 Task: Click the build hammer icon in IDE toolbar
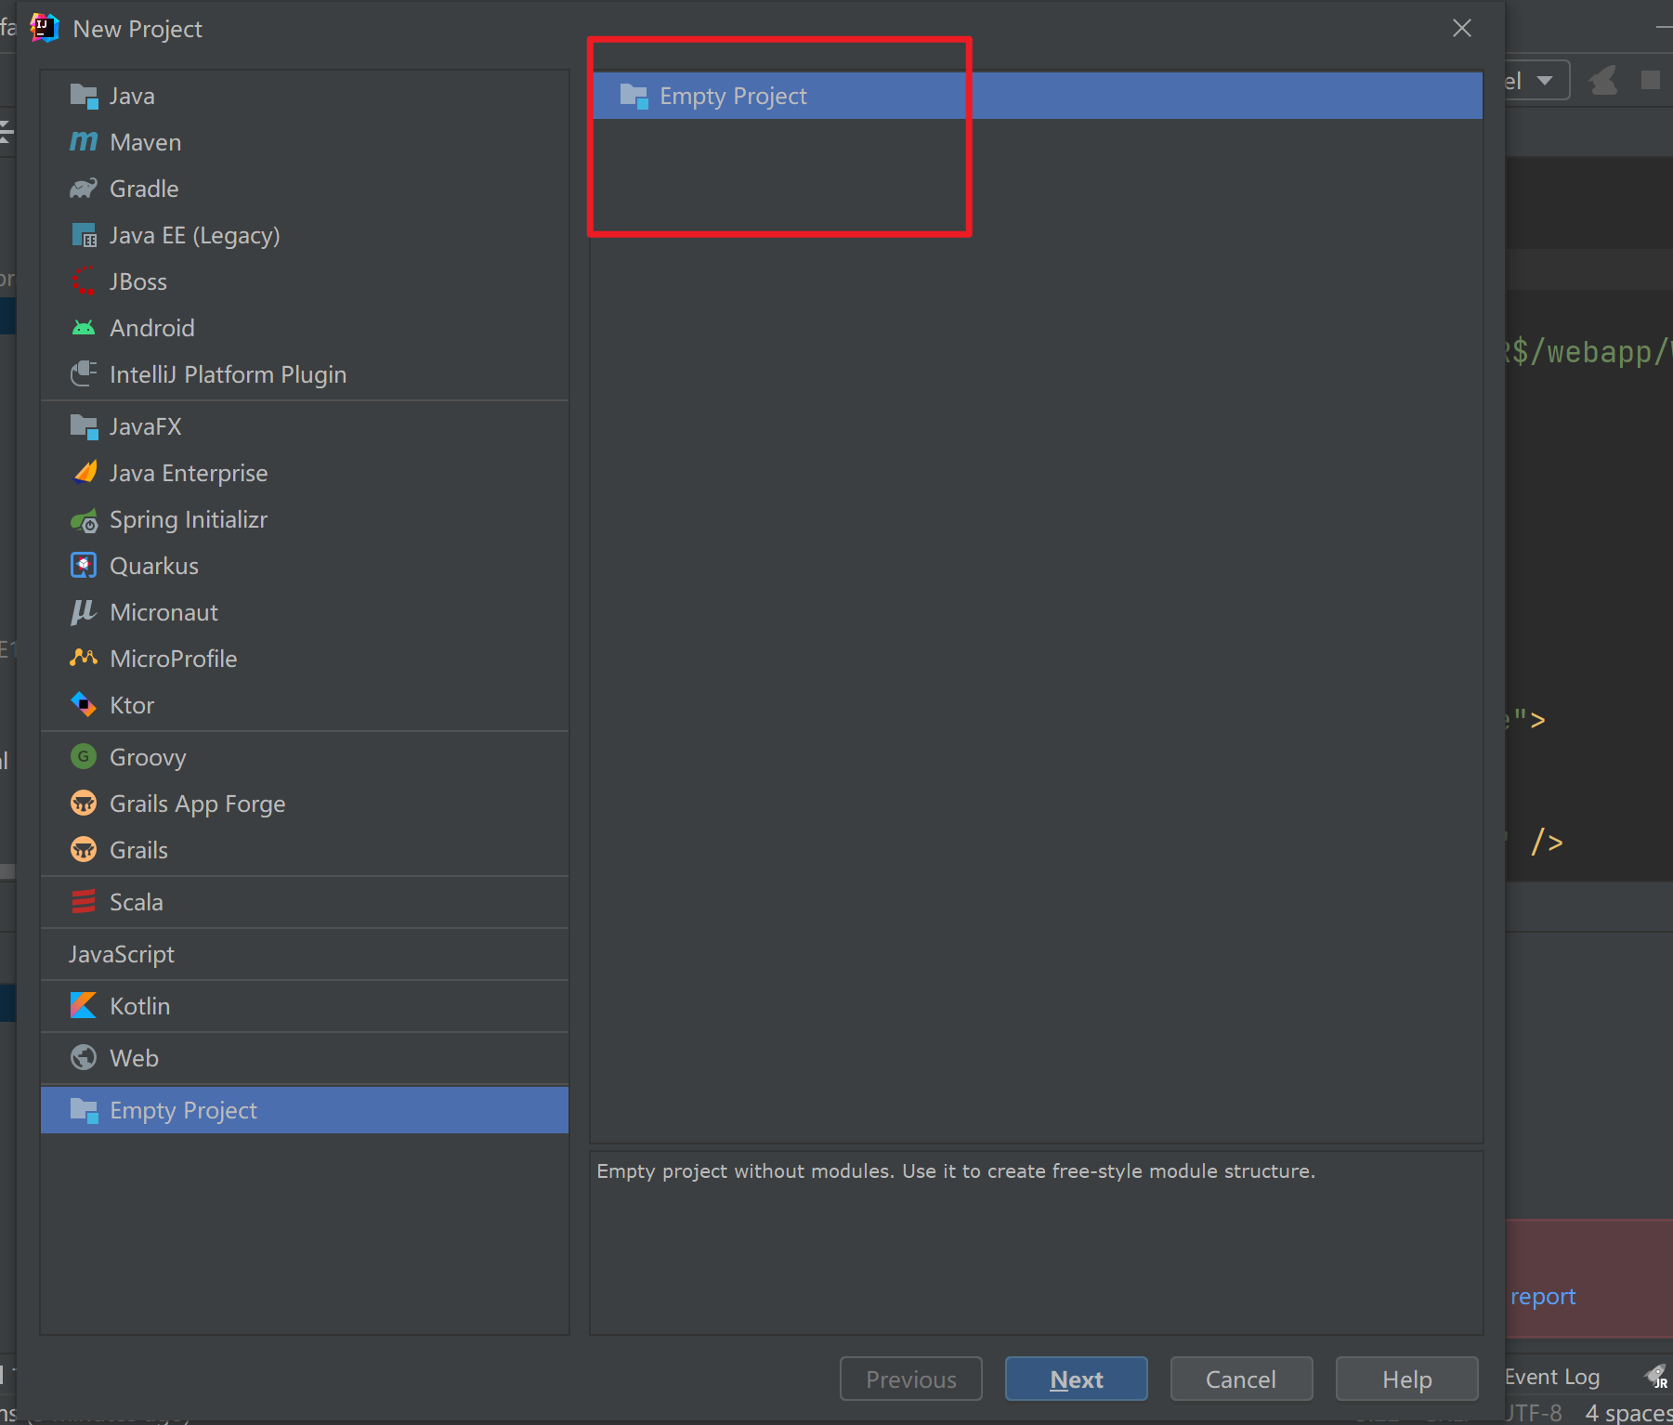pyautogui.click(x=1603, y=81)
